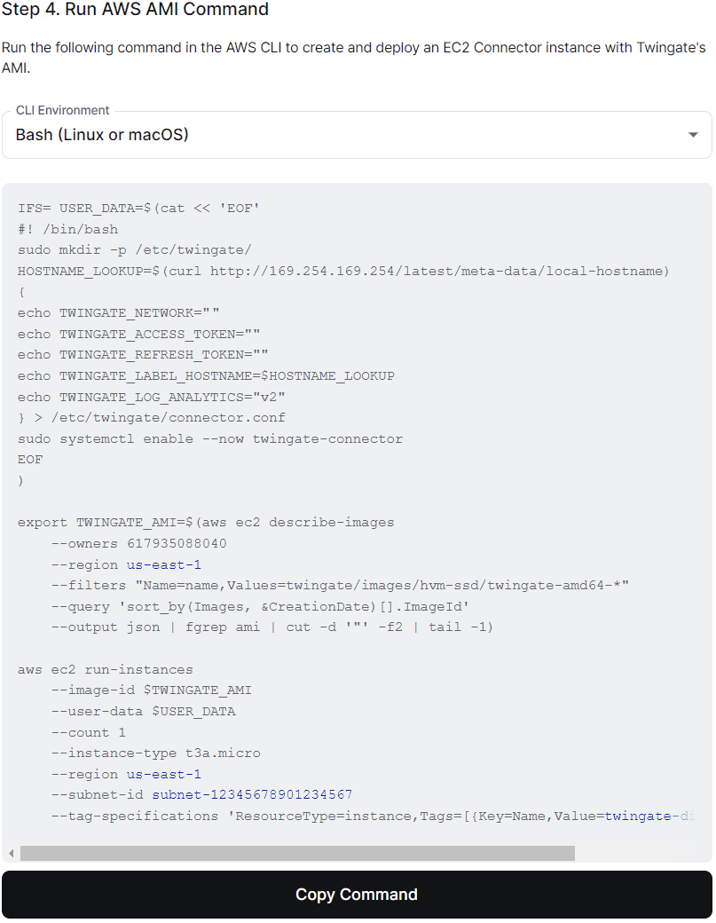The width and height of the screenshot is (716, 923).
Task: Click the subnet-12345678901234567 editable value
Action: coord(252,794)
